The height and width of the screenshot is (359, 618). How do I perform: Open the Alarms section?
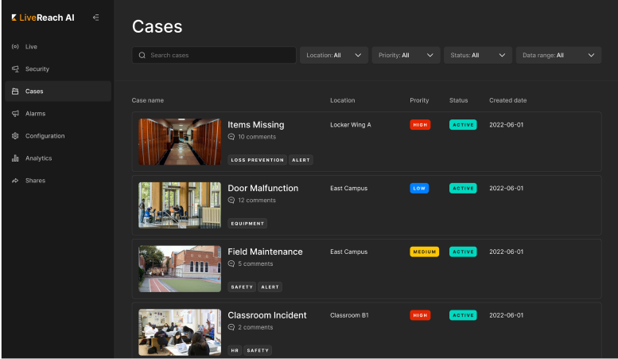coord(58,114)
